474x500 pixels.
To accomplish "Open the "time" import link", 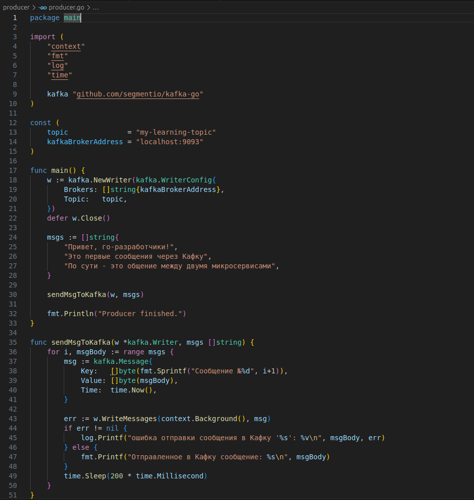I will [60, 75].
